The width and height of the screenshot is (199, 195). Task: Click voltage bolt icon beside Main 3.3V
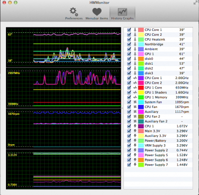(x=135, y=131)
